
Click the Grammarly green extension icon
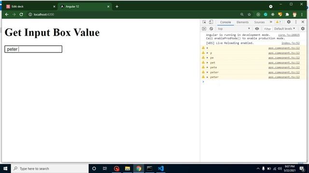pos(266,14)
